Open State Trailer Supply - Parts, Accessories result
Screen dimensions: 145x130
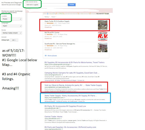[71, 96]
